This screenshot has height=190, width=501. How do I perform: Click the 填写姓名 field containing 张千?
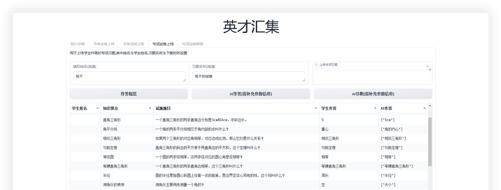click(129, 76)
